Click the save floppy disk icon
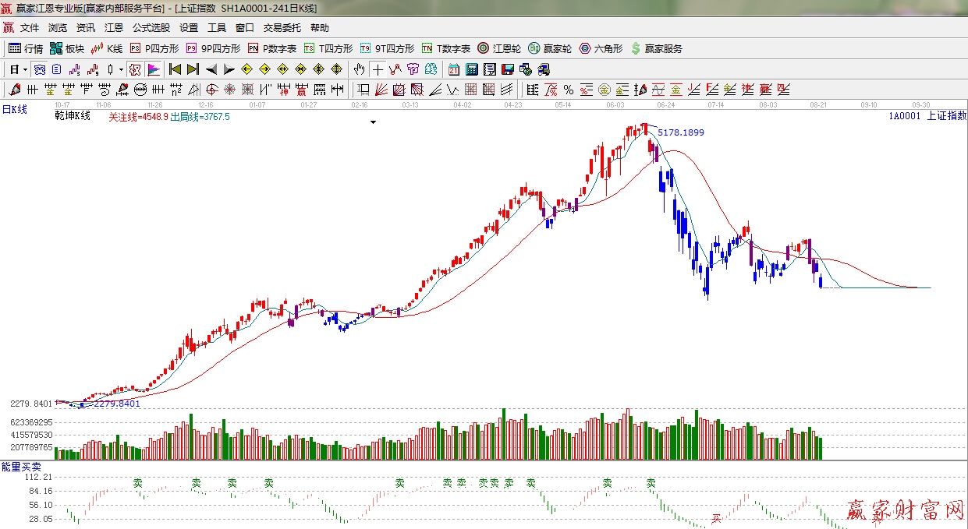This screenshot has height=529, width=968. point(508,69)
